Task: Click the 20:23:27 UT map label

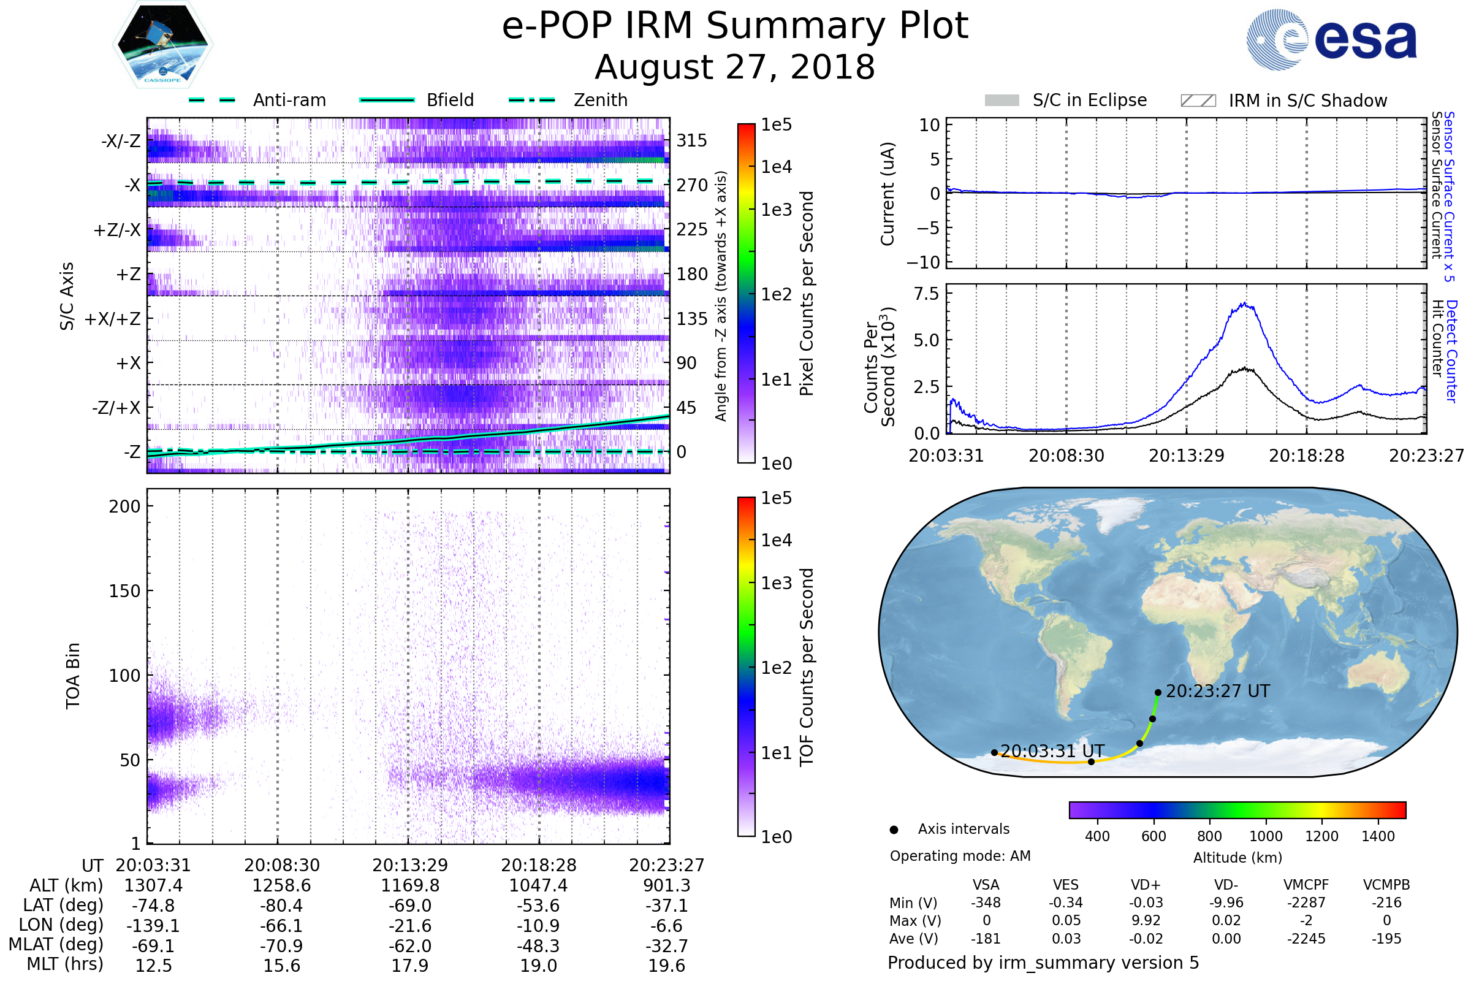Action: tap(1218, 692)
